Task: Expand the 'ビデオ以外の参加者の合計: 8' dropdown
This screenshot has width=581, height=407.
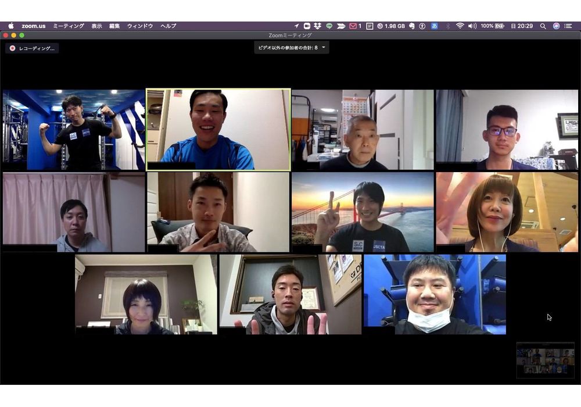Action: (292, 48)
